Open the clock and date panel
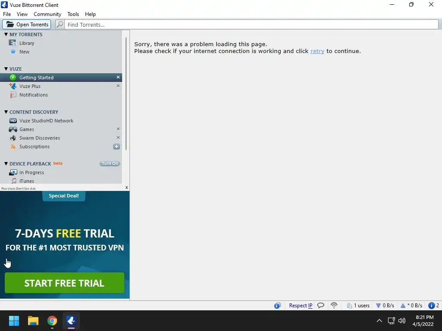Image resolution: width=442 pixels, height=331 pixels. tap(423, 321)
